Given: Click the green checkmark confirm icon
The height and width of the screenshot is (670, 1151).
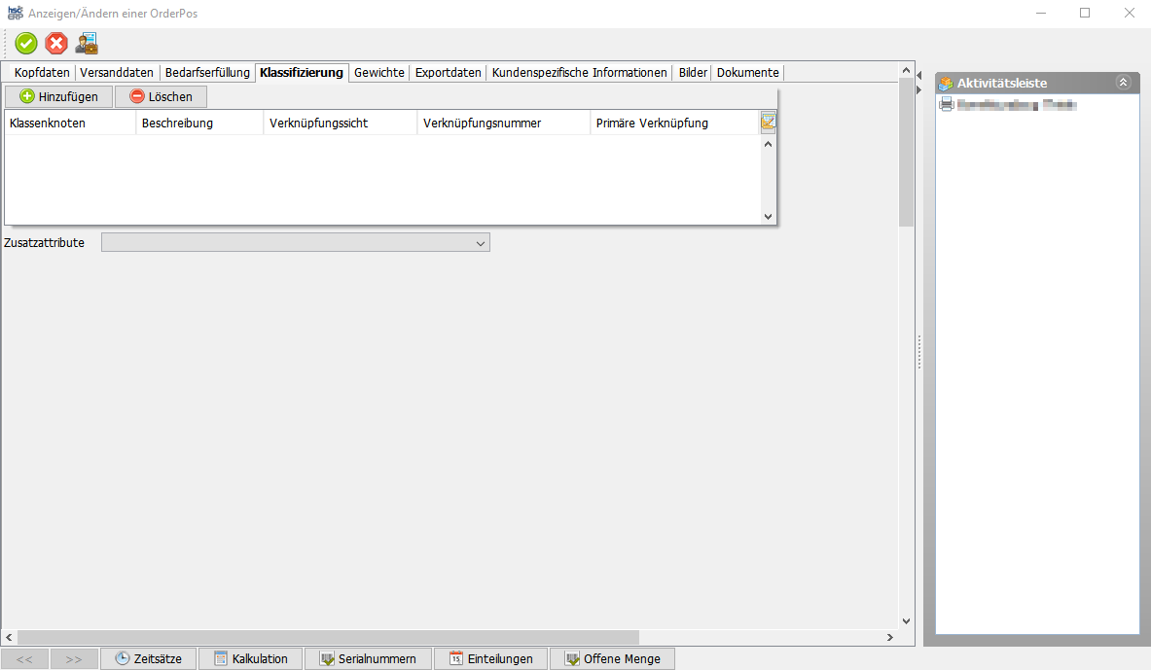Looking at the screenshot, I should [x=26, y=43].
